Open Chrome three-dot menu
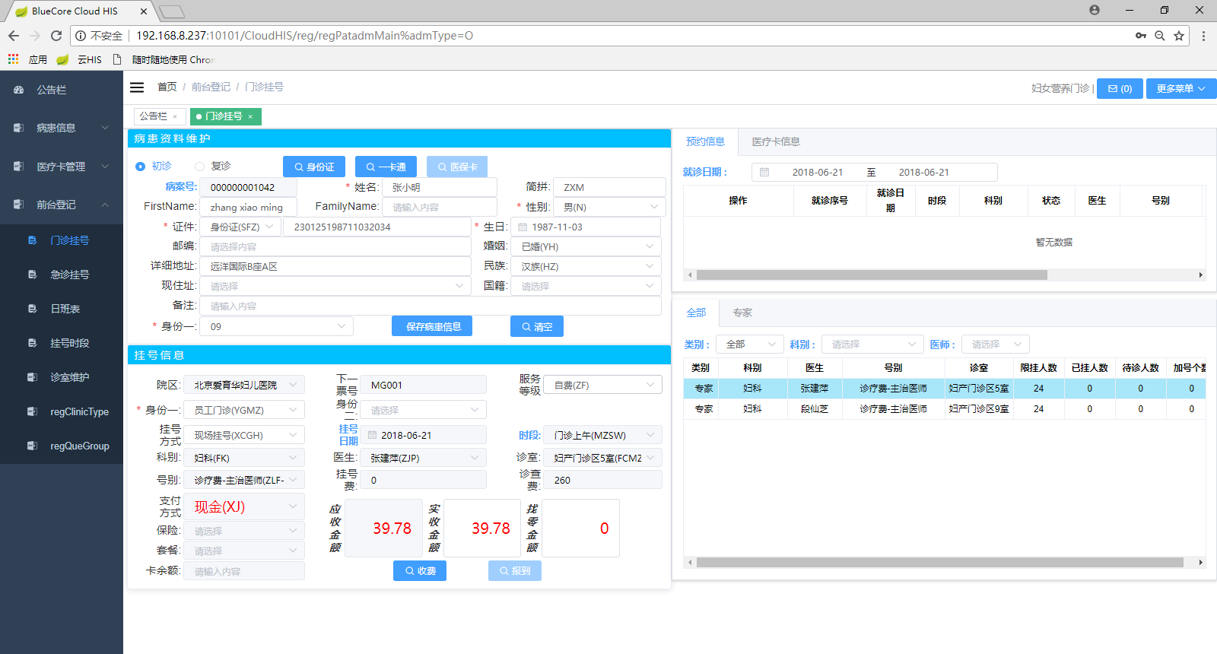This screenshot has width=1217, height=654. pos(1203,36)
